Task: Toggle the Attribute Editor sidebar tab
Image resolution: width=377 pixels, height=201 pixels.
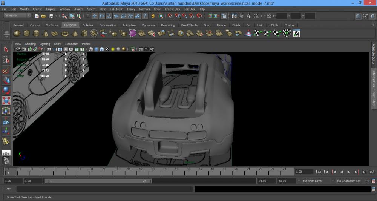Action: click(374, 55)
